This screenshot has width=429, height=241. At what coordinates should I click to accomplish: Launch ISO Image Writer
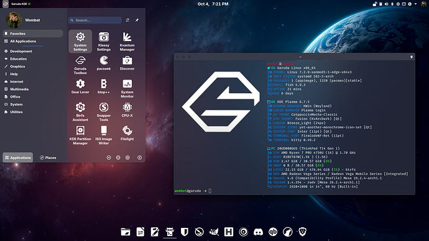[x=104, y=135]
